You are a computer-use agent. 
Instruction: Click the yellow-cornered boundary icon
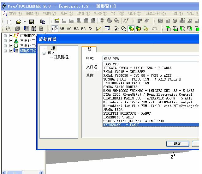tap(57, 21)
